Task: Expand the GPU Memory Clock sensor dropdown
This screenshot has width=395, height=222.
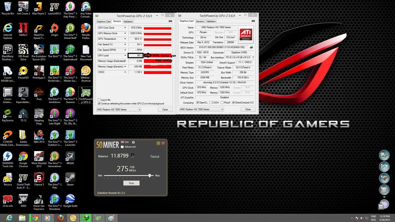Action: (125, 33)
